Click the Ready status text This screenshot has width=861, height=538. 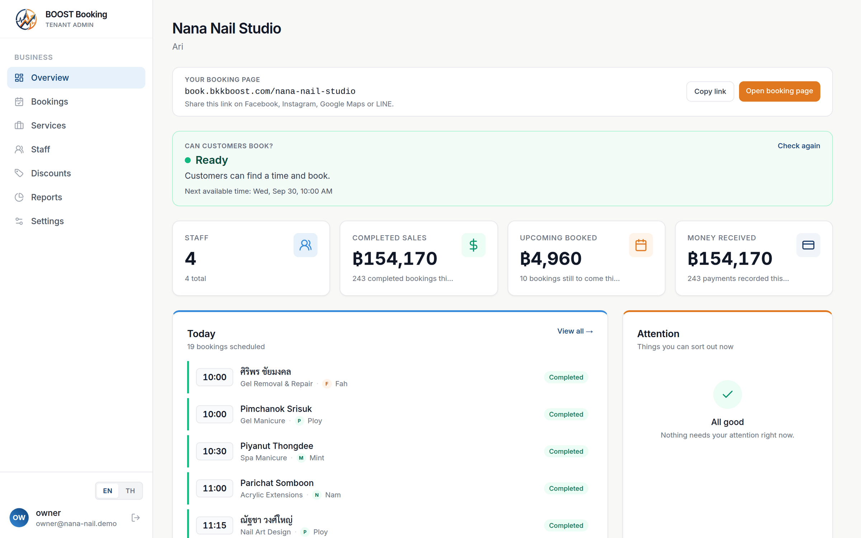(211, 160)
